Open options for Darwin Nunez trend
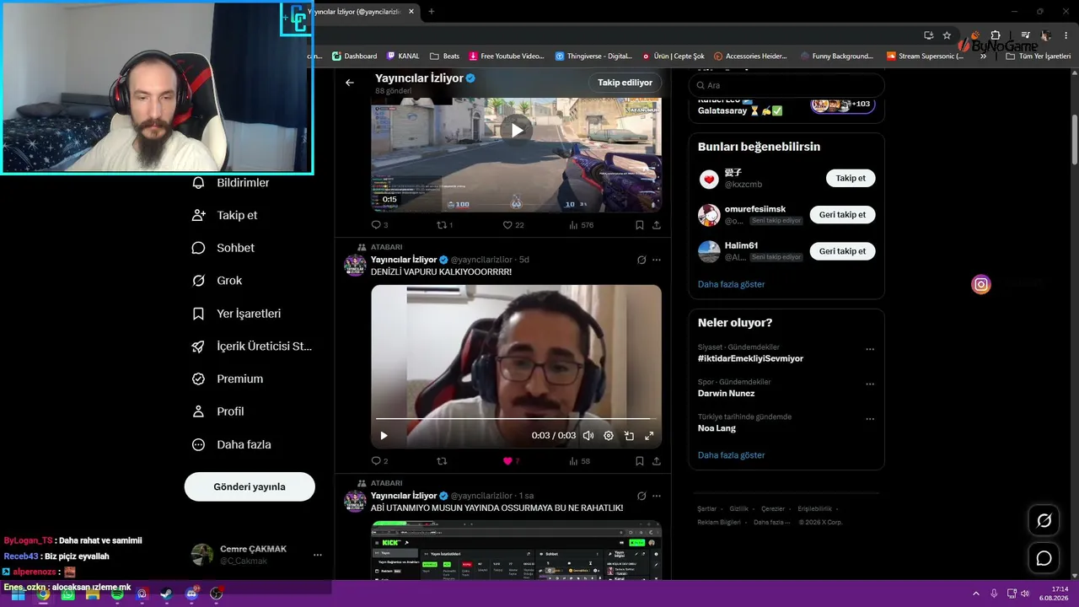The width and height of the screenshot is (1079, 607). point(870,384)
